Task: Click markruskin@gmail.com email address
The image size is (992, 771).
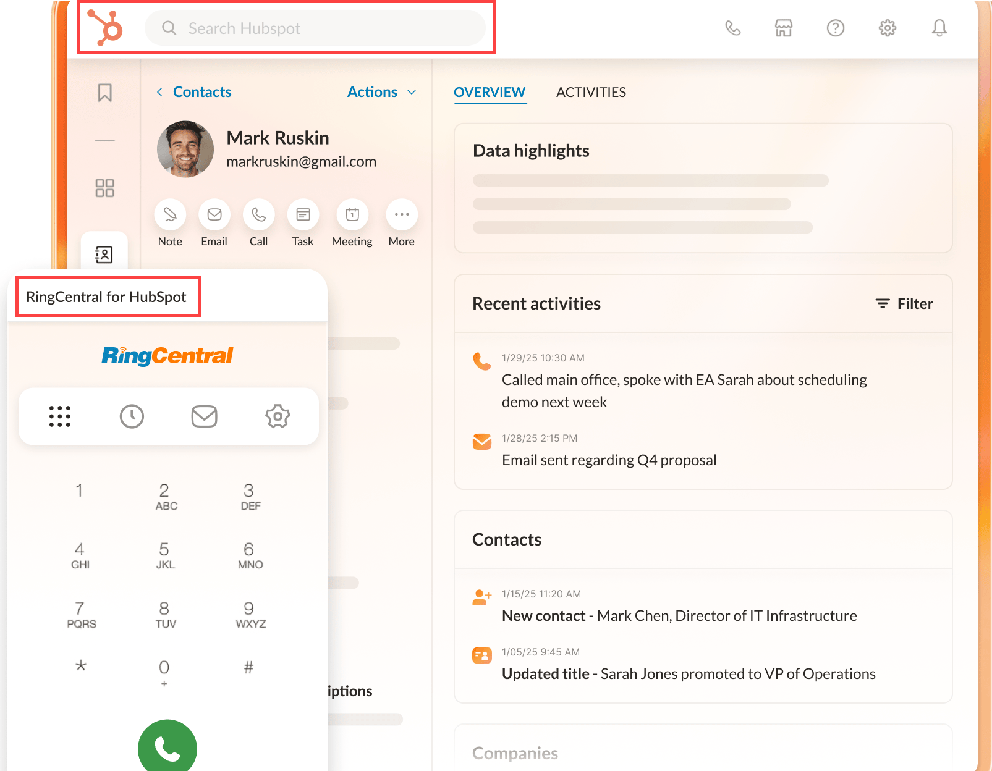Action: (x=301, y=162)
